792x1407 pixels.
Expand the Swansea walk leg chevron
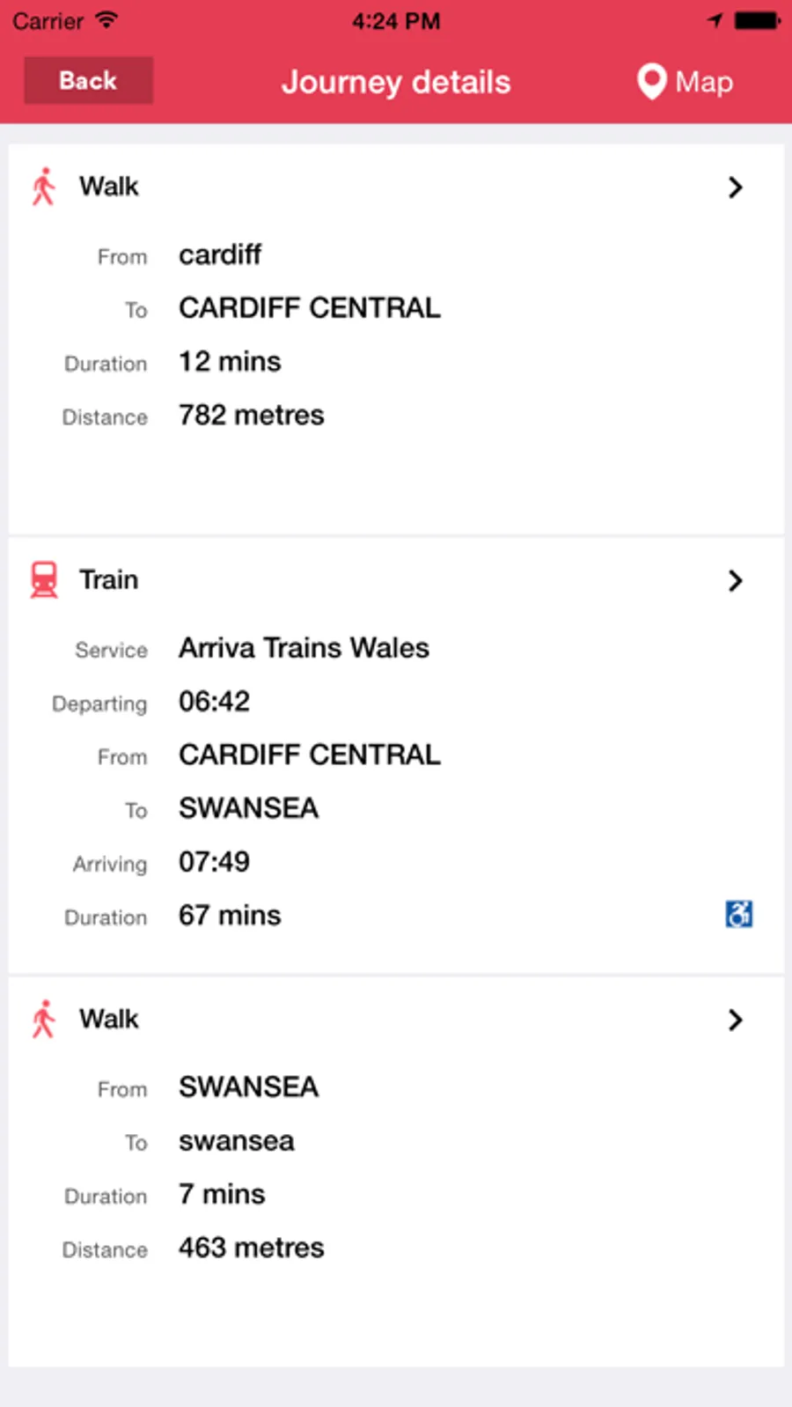pos(736,1020)
